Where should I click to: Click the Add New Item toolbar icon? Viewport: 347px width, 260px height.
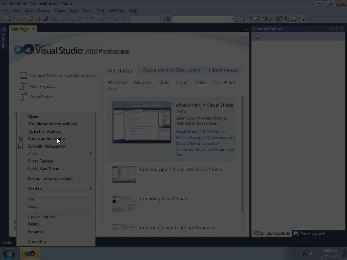(x=19, y=19)
